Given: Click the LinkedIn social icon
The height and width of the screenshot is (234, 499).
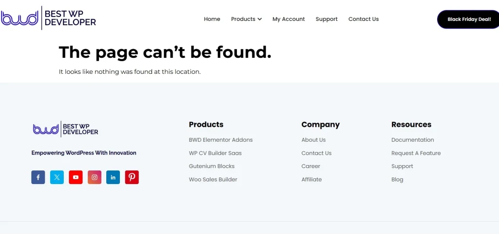Looking at the screenshot, I should [x=113, y=177].
